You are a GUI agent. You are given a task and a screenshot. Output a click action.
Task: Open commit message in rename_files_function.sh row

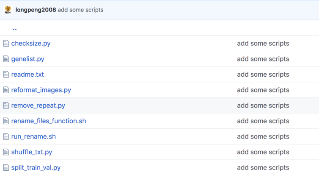pyautogui.click(x=263, y=121)
